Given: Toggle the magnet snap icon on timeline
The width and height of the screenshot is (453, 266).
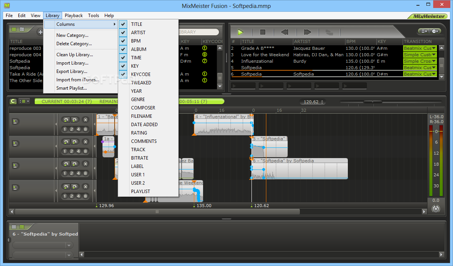Looking at the screenshot, I should pos(13,101).
